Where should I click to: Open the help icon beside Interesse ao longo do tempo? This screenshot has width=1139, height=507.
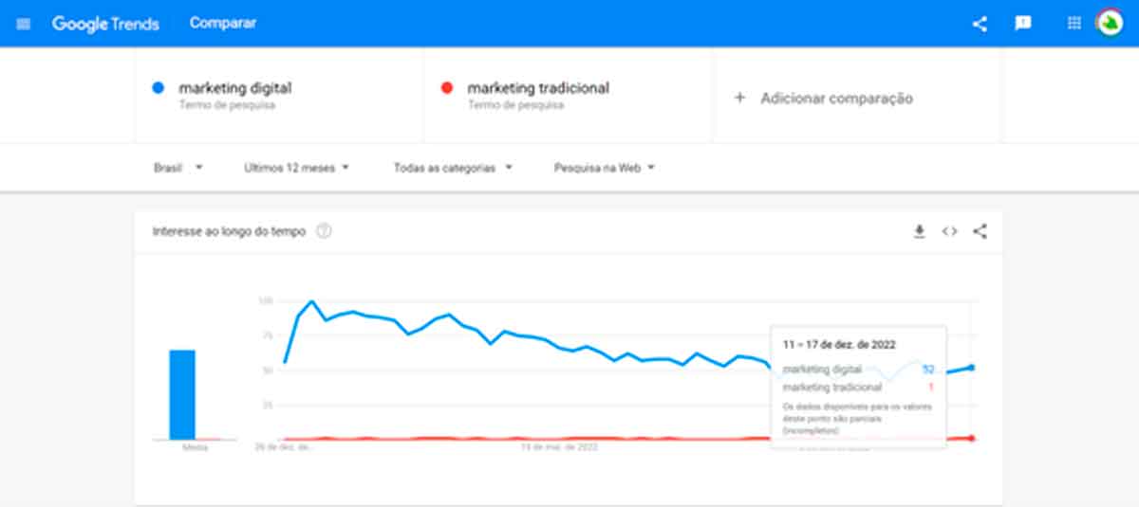point(323,231)
